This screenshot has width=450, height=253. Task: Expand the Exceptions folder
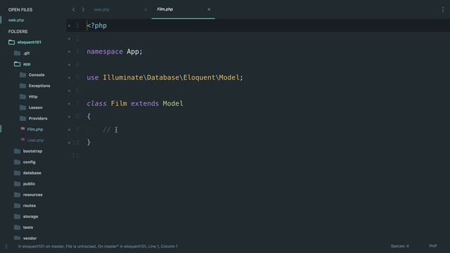(x=35, y=86)
